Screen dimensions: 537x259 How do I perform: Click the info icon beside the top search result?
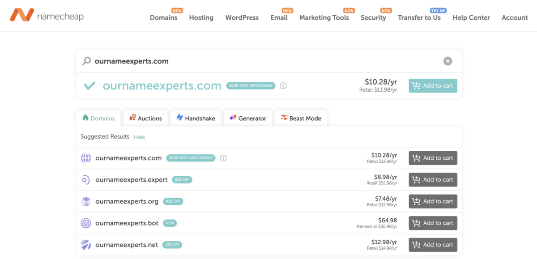pyautogui.click(x=283, y=85)
